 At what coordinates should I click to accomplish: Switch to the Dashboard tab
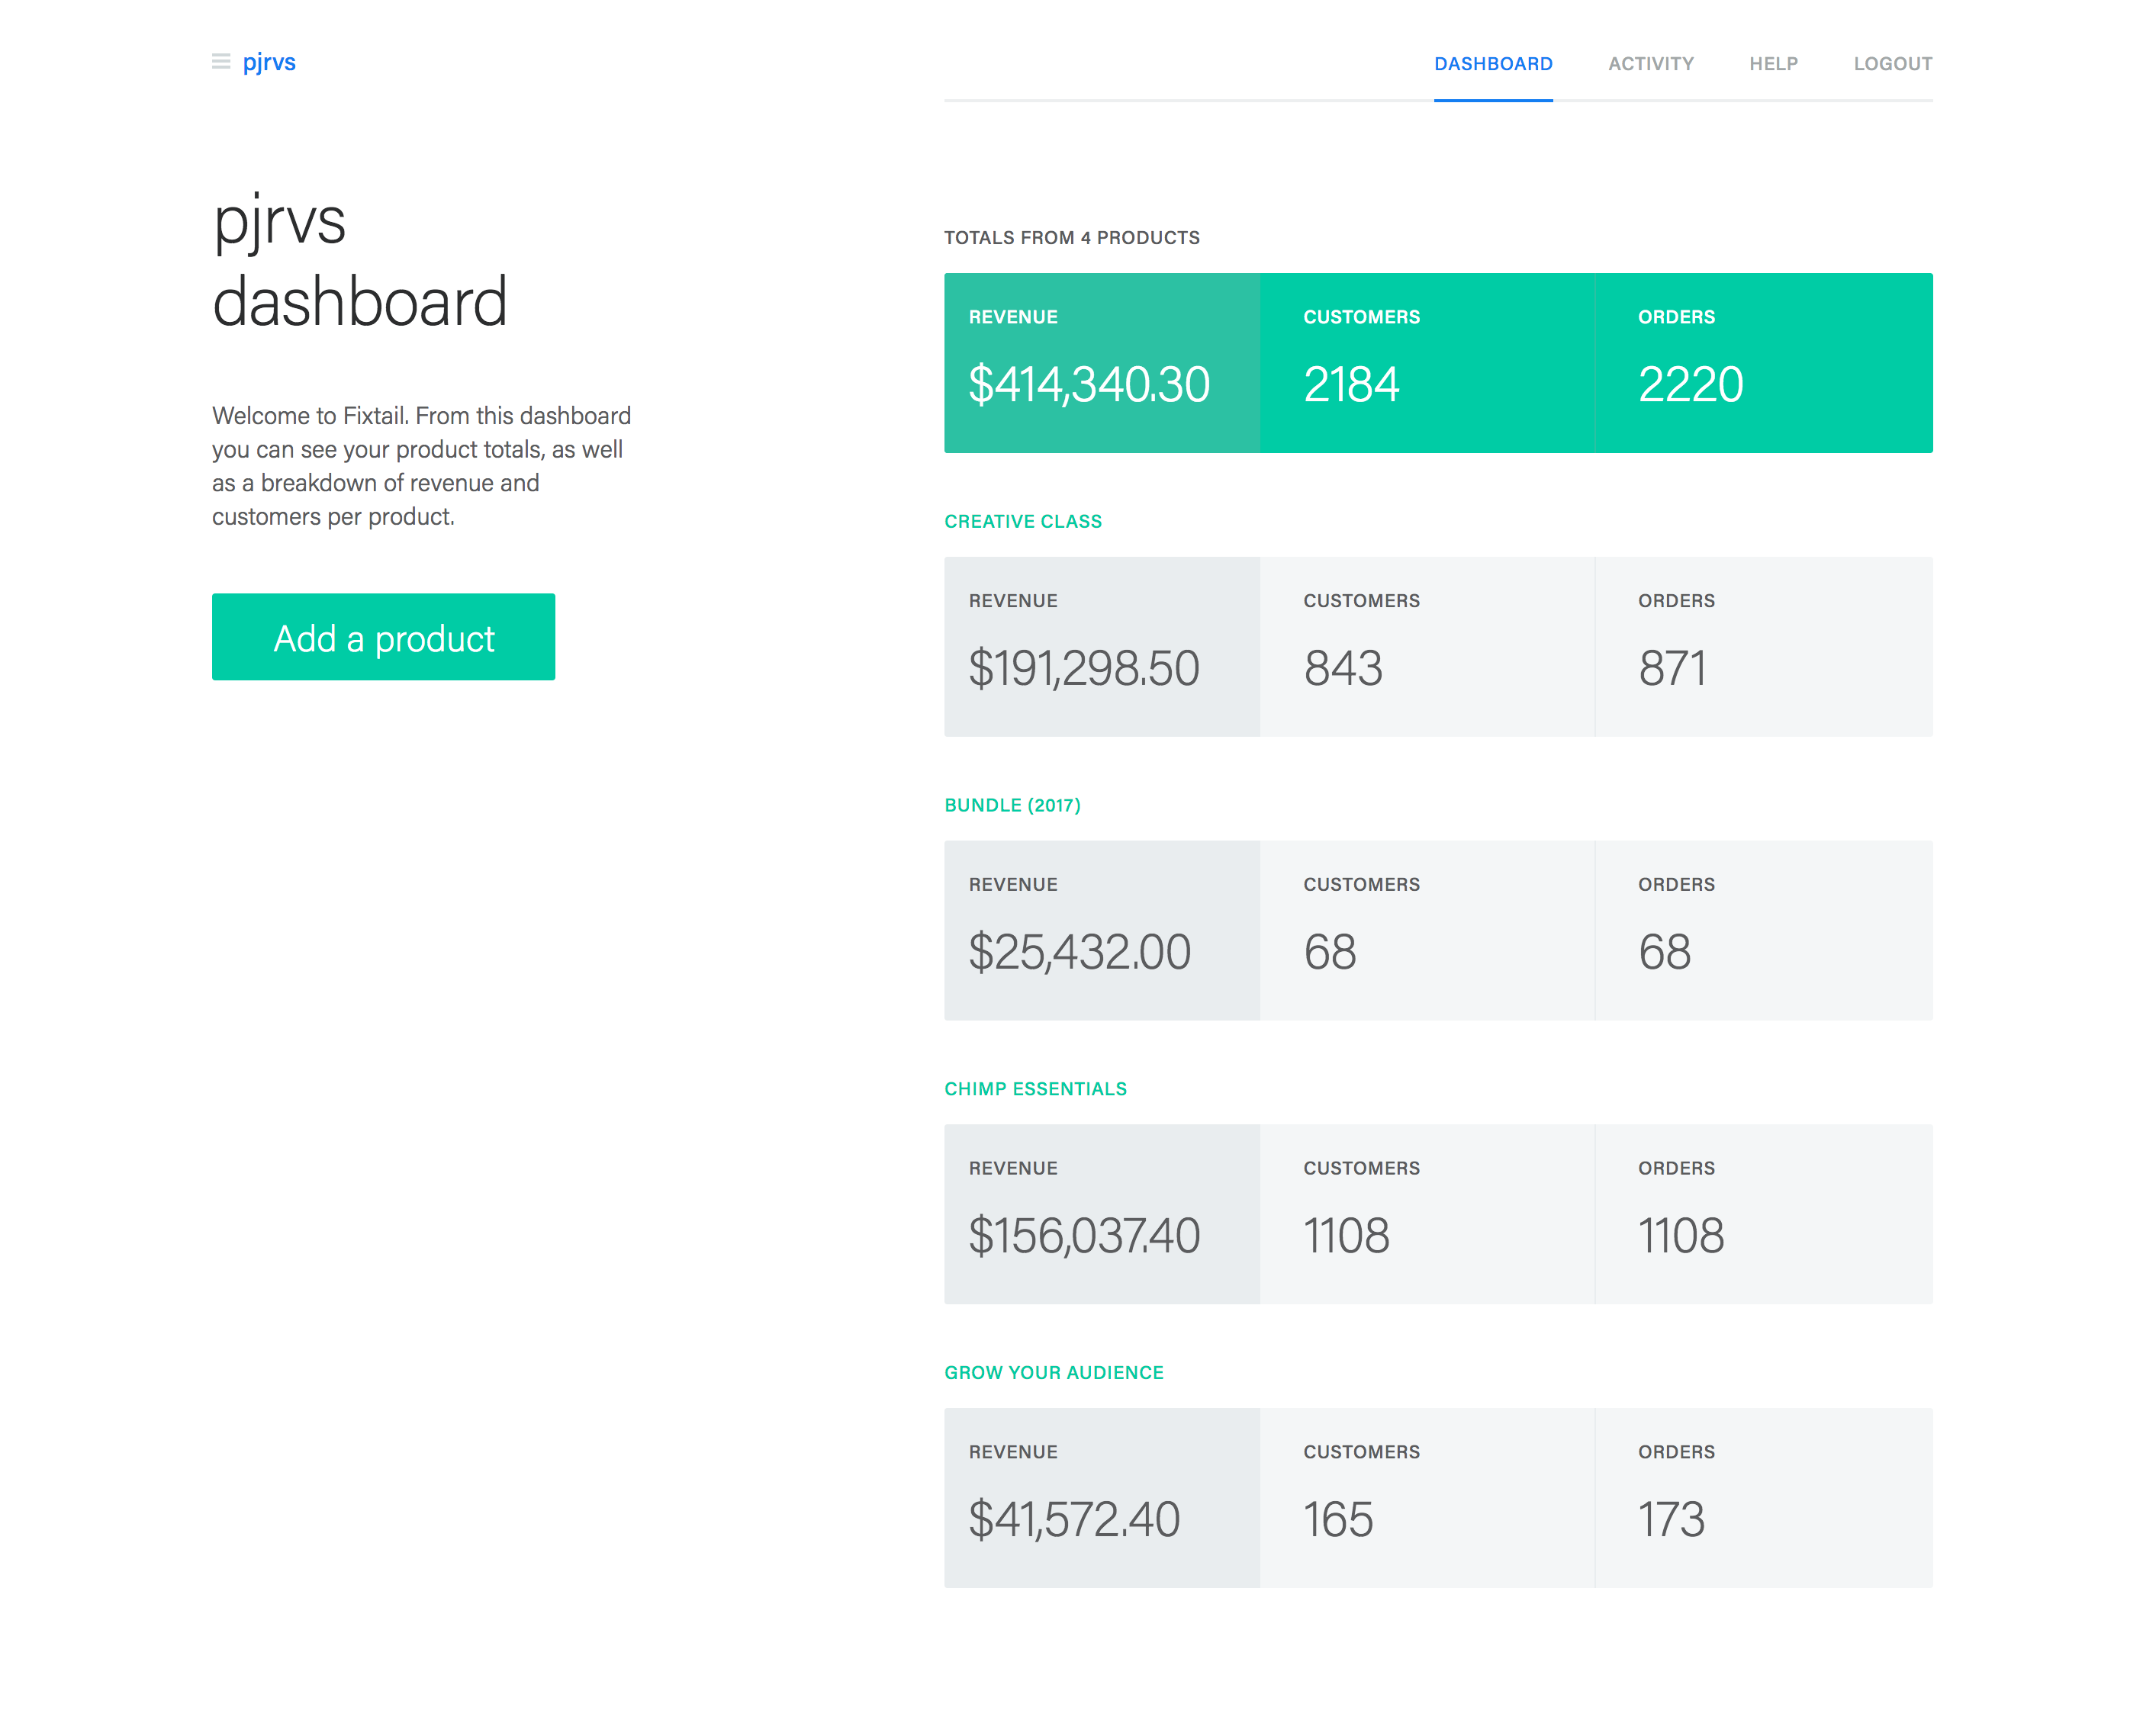1492,64
